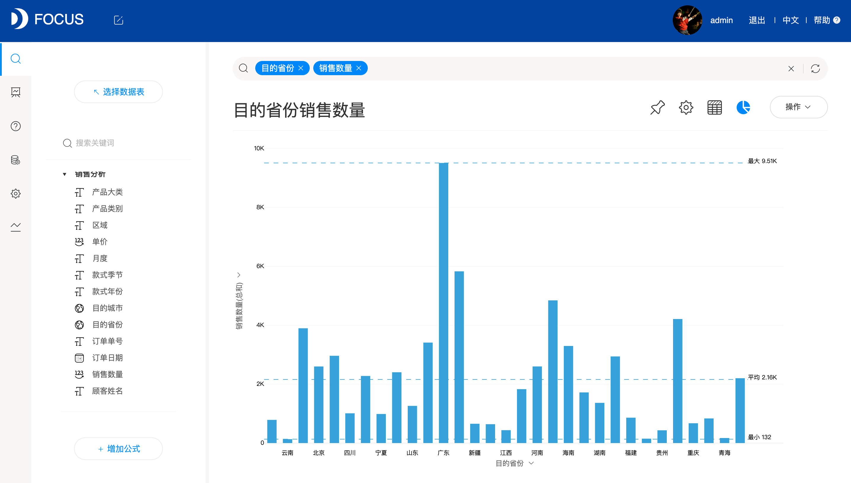Open chart configuration gear icon
The width and height of the screenshot is (851, 483).
click(686, 107)
